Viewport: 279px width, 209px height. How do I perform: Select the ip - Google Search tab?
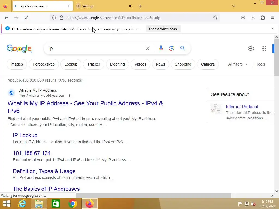pos(43,6)
